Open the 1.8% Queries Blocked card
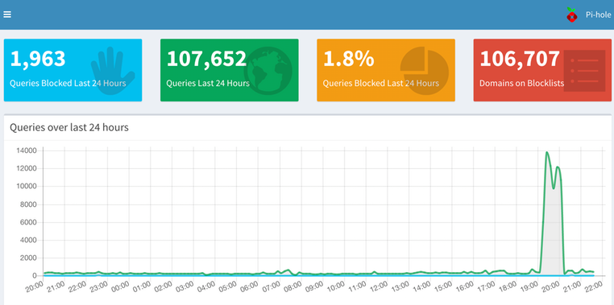The height and width of the screenshot is (305, 614). click(x=386, y=70)
